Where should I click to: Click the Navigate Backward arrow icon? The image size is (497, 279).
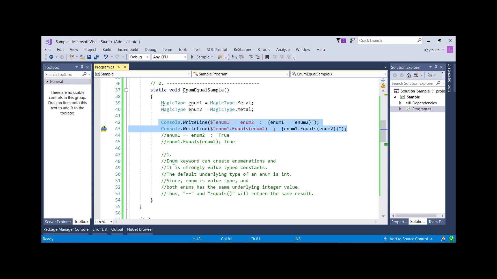tap(51, 57)
